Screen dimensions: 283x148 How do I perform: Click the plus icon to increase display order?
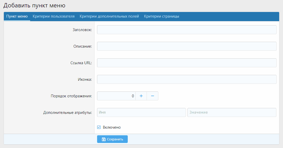point(141,96)
